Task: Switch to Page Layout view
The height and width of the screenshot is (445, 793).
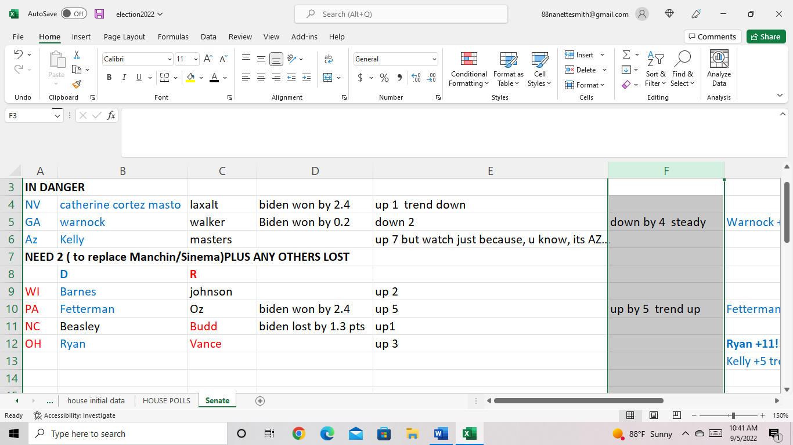Action: pos(654,415)
